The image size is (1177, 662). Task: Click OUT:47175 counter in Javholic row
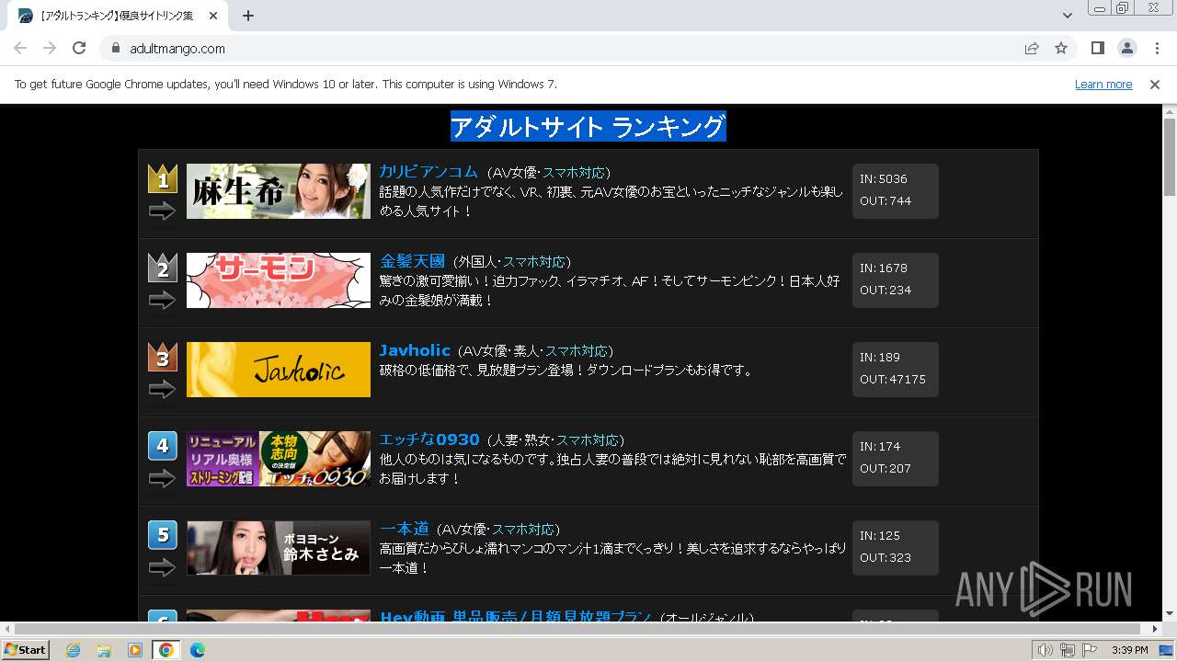point(893,380)
